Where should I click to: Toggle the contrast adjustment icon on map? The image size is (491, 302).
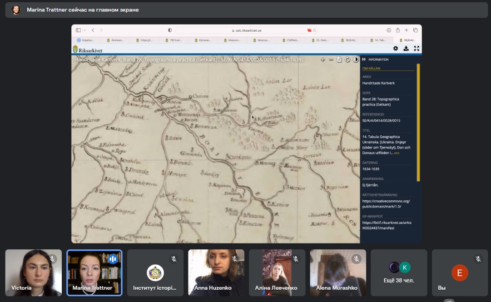pos(356,59)
